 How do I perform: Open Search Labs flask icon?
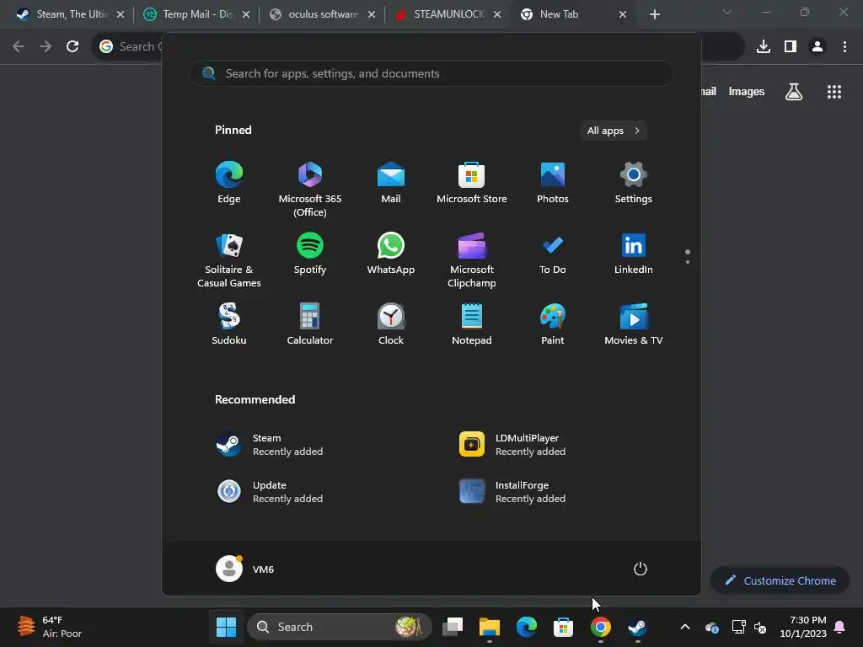click(794, 92)
